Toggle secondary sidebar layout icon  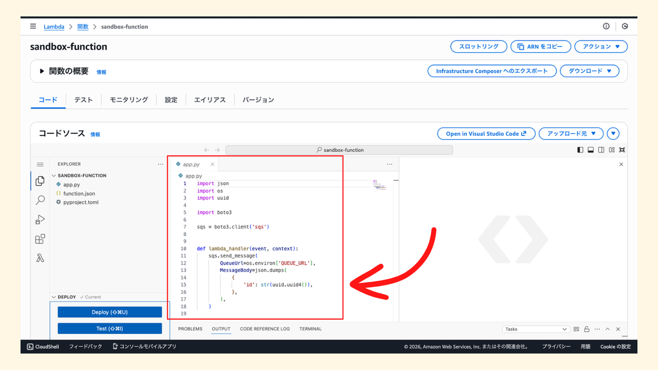pyautogui.click(x=602, y=150)
